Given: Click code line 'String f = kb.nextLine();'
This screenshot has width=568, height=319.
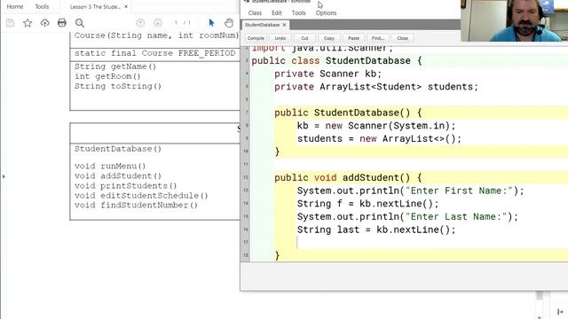Looking at the screenshot, I should (x=367, y=204).
